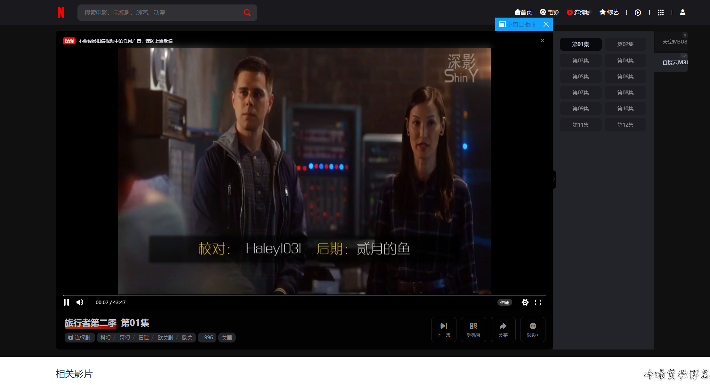Image resolution: width=710 pixels, height=385 pixels.
Task: Mute the player volume speaker icon
Action: [80, 302]
